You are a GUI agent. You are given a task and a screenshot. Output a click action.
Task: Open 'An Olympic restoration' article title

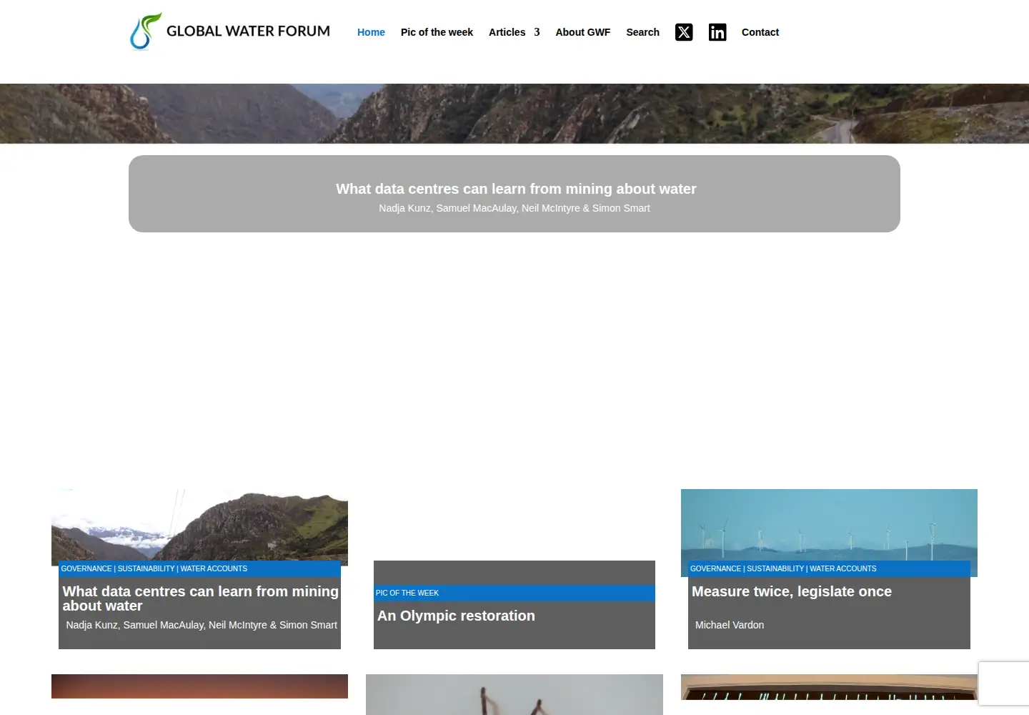coord(456,616)
